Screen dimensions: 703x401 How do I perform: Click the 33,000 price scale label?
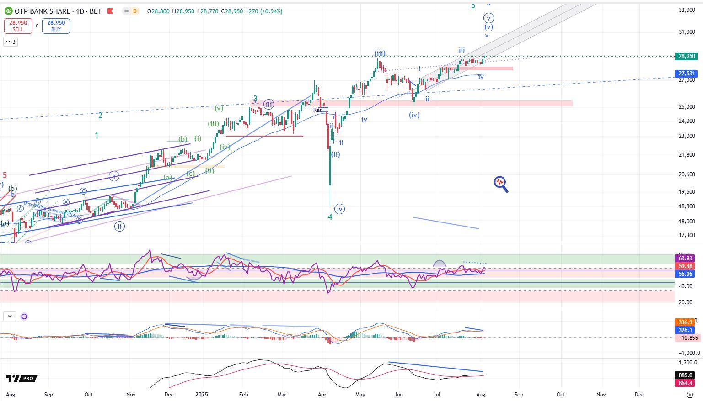click(x=687, y=10)
